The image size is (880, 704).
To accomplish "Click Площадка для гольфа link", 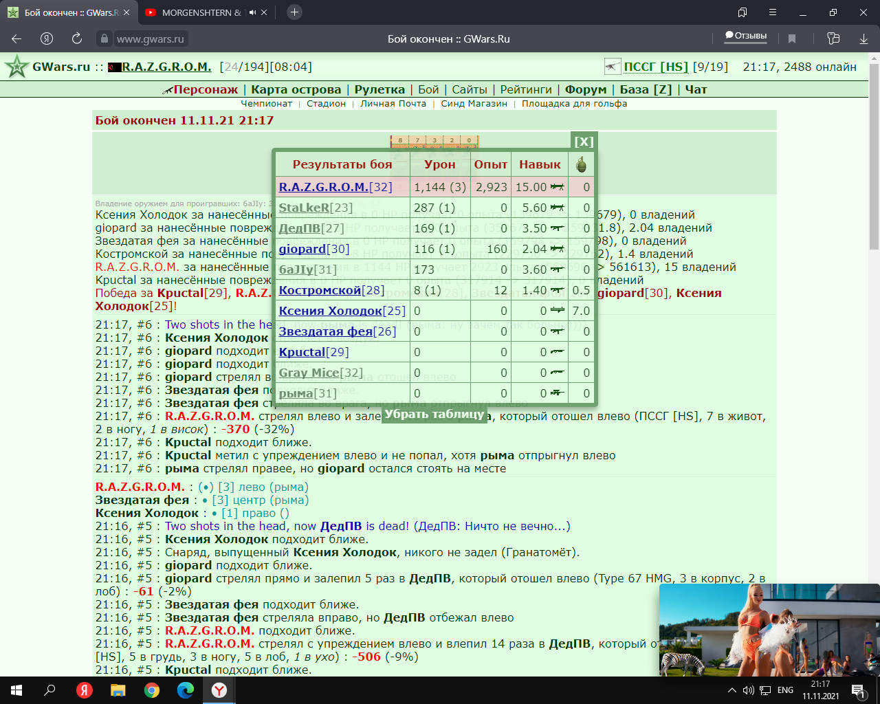I will pos(574,104).
